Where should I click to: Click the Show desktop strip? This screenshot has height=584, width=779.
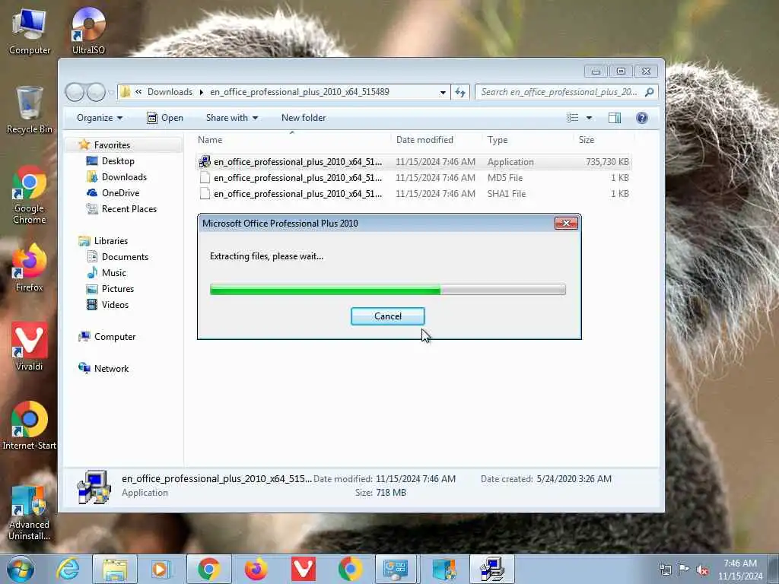pyautogui.click(x=774, y=569)
